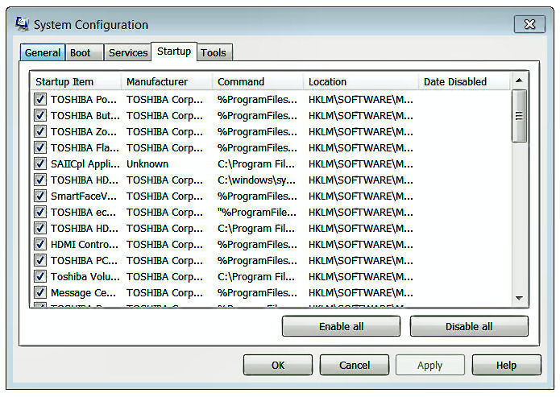Sort by the Date Disabled column
560x397 pixels.
(464, 81)
